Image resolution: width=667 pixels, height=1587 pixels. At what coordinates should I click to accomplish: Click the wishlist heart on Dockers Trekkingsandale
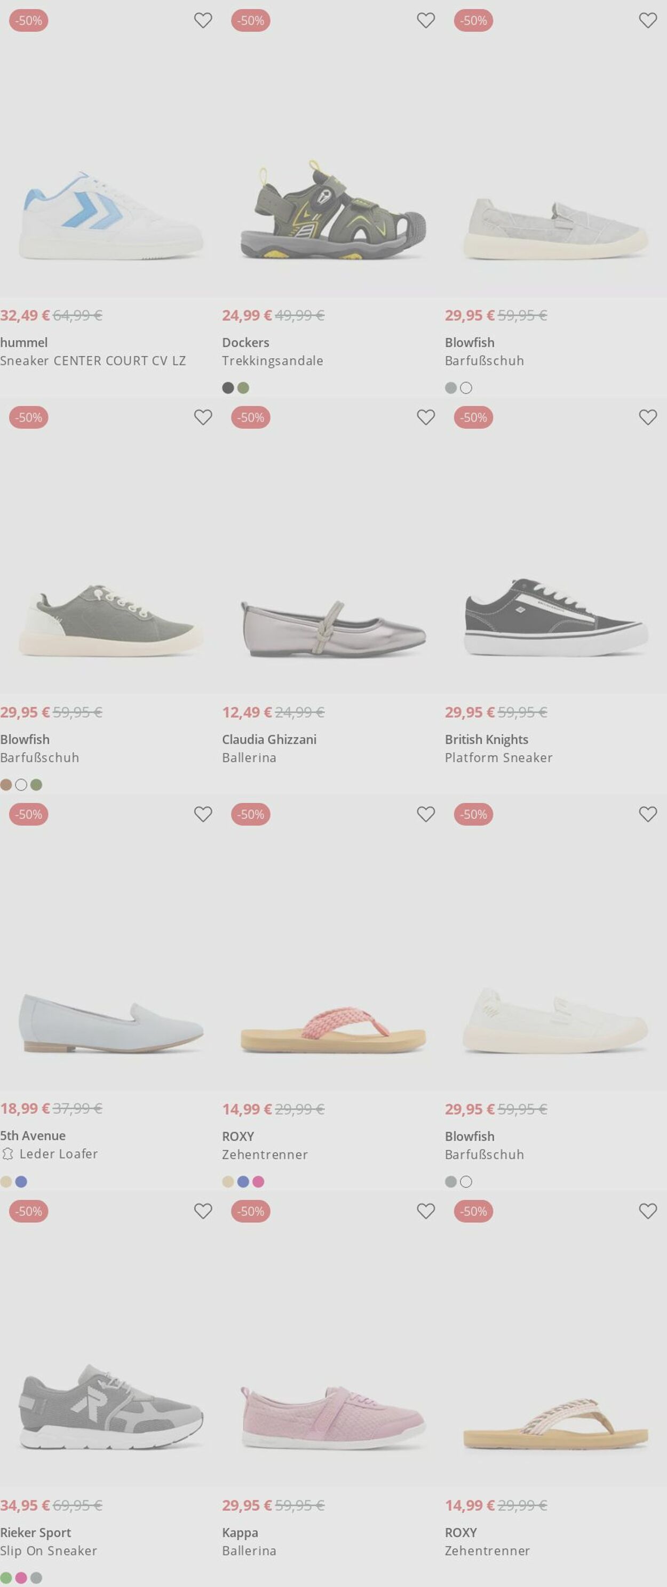pyautogui.click(x=425, y=20)
